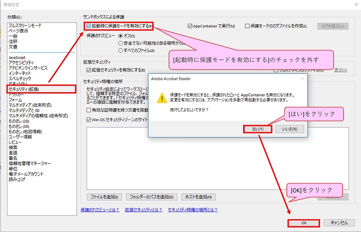Select the オフ protected view radio button
The image size is (361, 232).
[121, 36]
